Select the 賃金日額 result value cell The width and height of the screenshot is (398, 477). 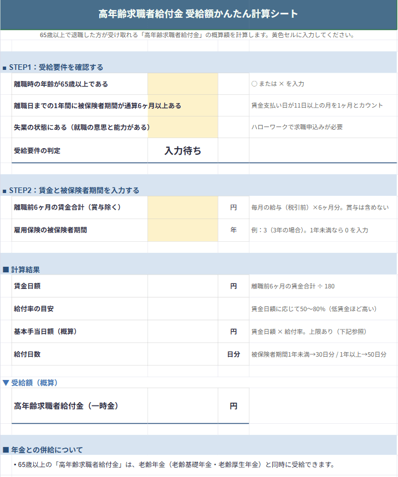[182, 286]
